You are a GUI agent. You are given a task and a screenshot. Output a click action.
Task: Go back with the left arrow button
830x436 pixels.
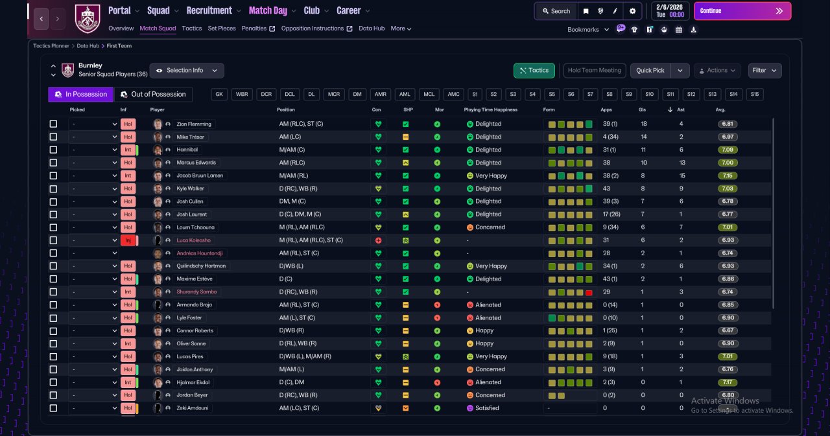point(41,19)
